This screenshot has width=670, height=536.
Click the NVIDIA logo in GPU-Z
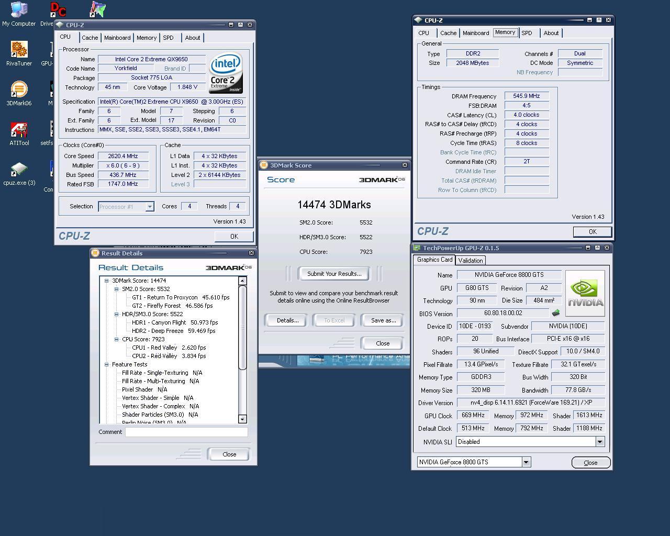coord(585,293)
